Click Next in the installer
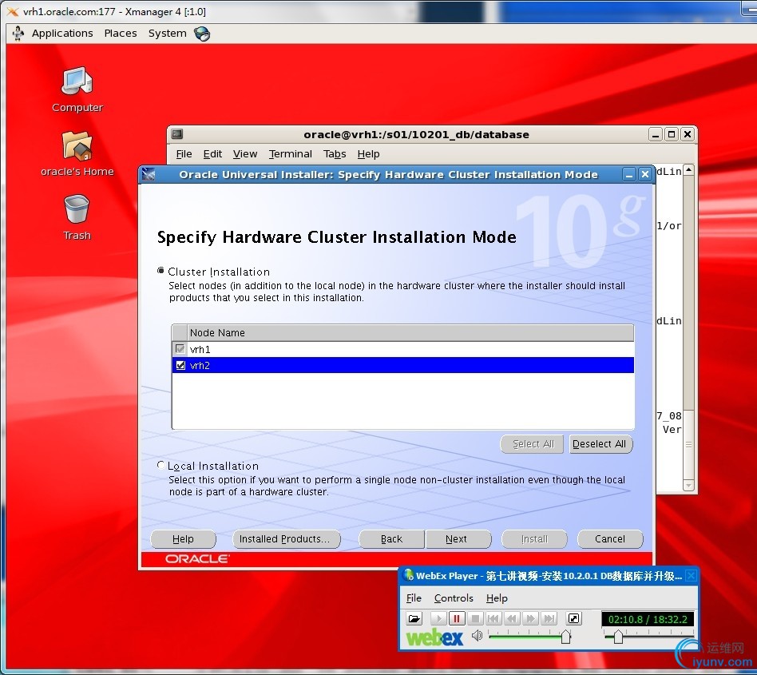Image resolution: width=757 pixels, height=675 pixels. click(x=458, y=539)
